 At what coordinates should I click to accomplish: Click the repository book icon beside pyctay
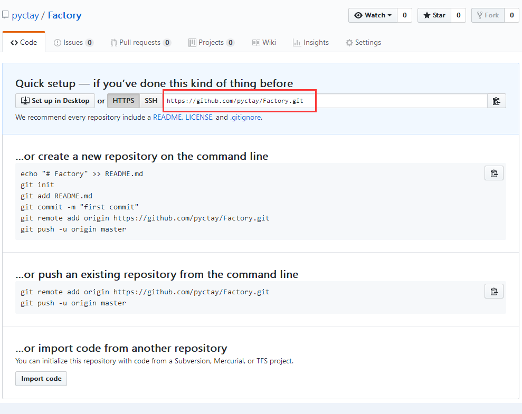pos(5,15)
